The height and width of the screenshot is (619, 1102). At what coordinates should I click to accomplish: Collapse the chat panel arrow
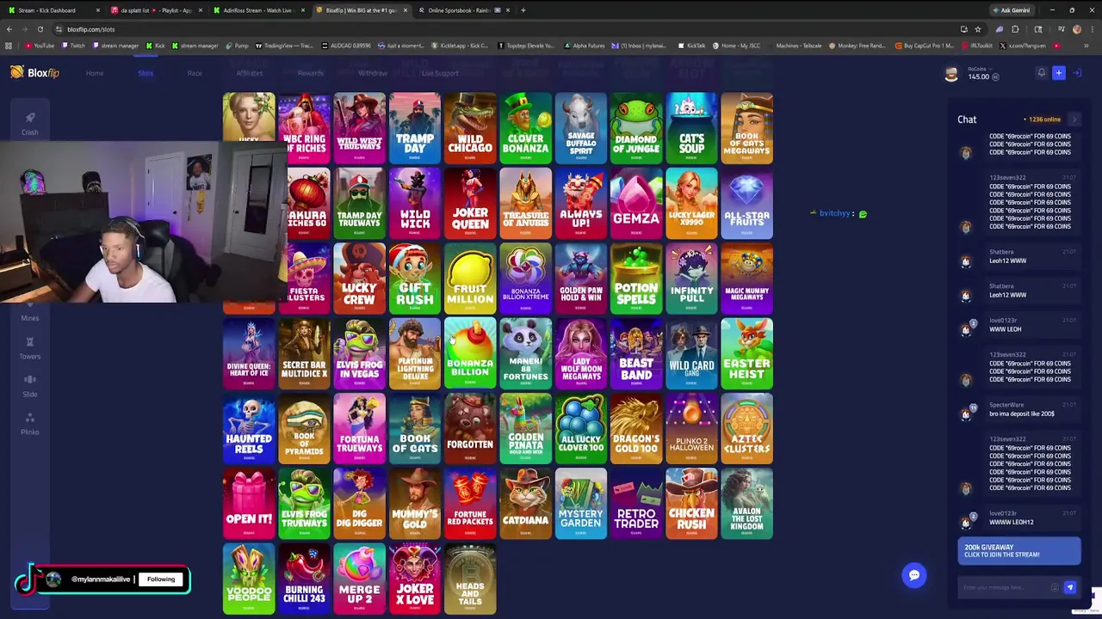pos(1074,120)
